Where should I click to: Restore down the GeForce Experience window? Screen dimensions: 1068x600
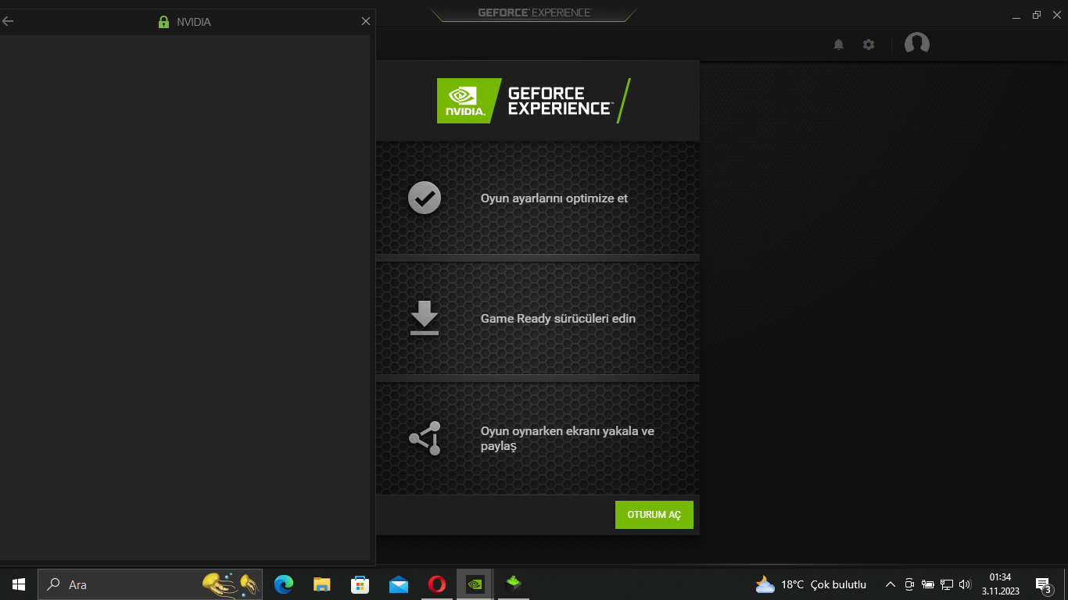tap(1037, 15)
